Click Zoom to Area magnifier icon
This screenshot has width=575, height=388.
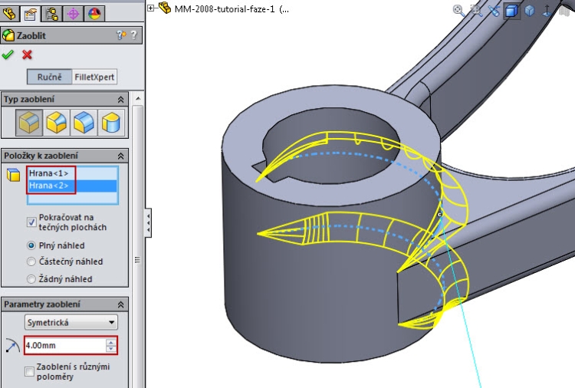click(476, 10)
